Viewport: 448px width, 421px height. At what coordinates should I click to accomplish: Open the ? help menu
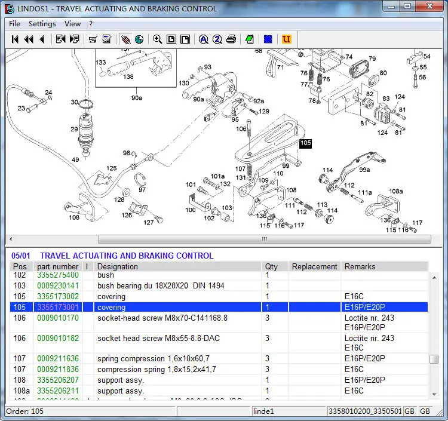click(x=91, y=24)
